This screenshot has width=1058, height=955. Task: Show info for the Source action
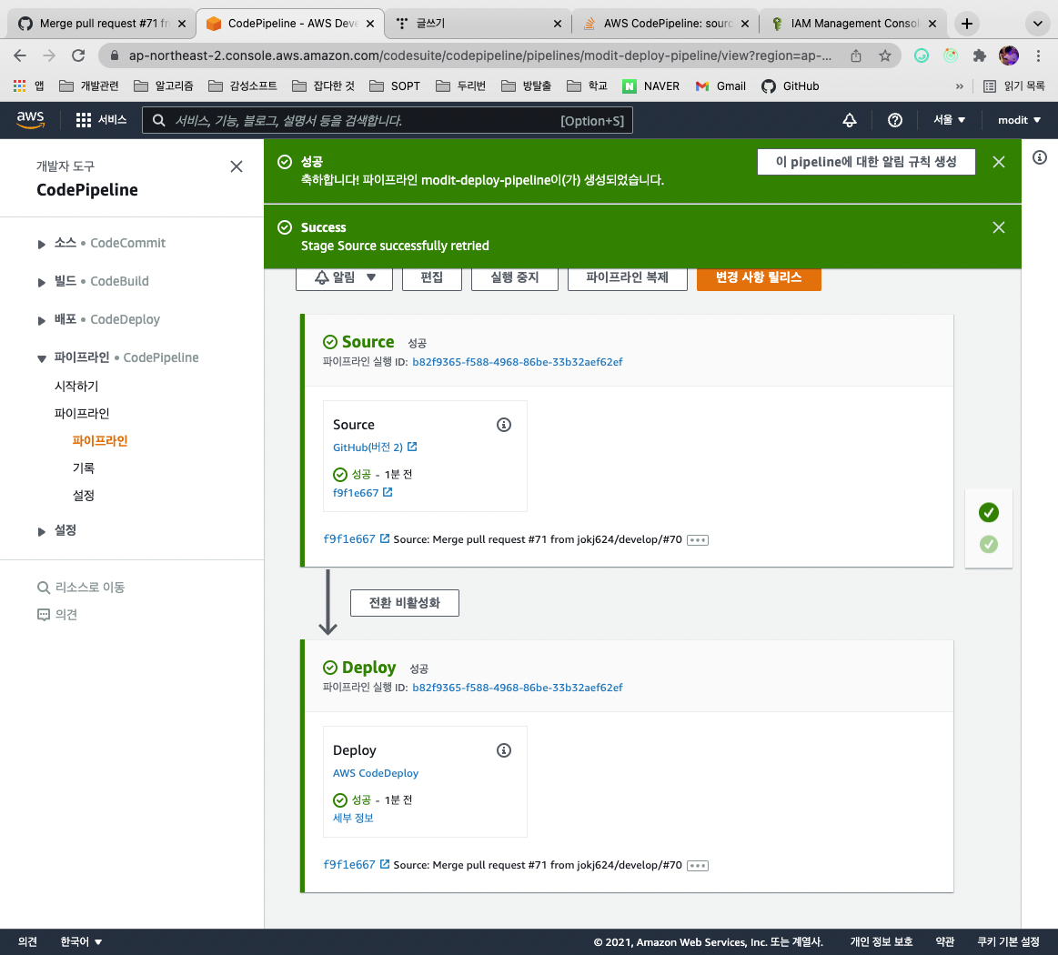tap(504, 424)
